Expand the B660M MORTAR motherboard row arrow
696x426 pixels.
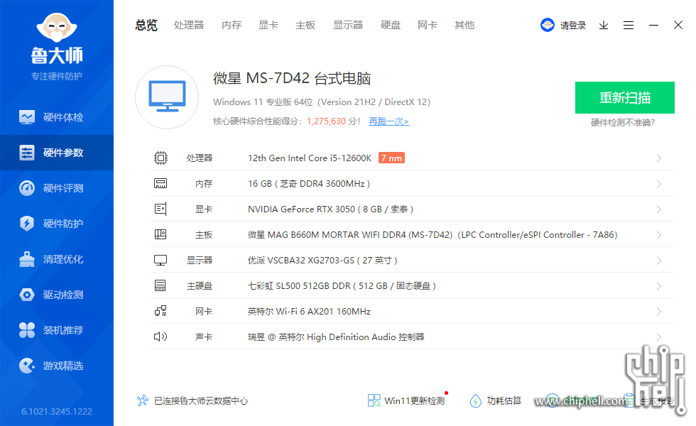(x=659, y=235)
